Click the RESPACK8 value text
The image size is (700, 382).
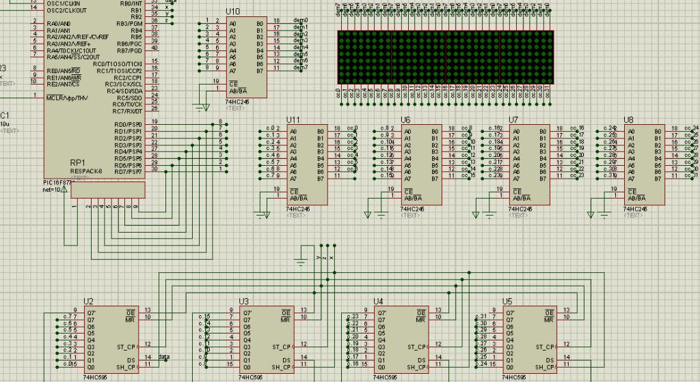tap(86, 171)
